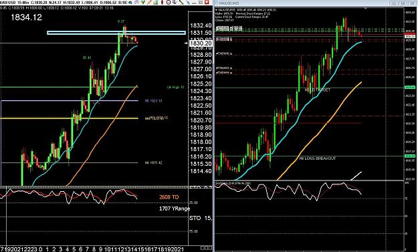Click the H5 1823.18 level label
The height and width of the screenshot is (252, 418).
[153, 101]
